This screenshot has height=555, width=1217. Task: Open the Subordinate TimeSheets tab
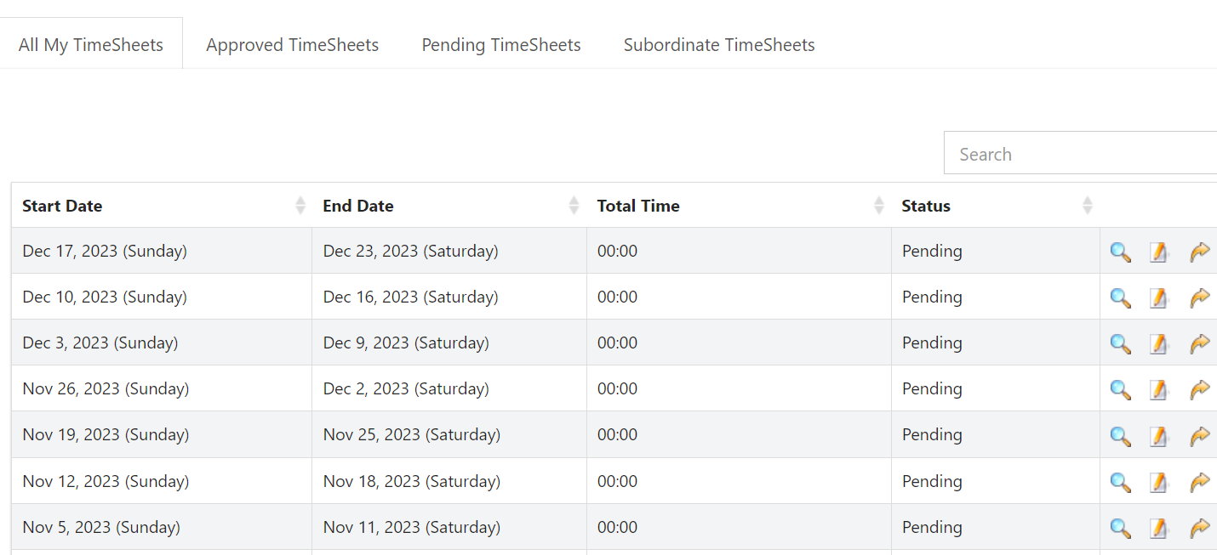click(x=719, y=44)
